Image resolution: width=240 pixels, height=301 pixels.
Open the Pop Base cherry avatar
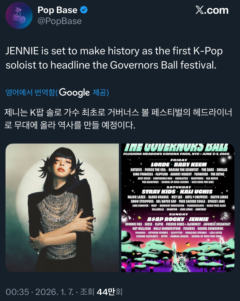[19, 15]
